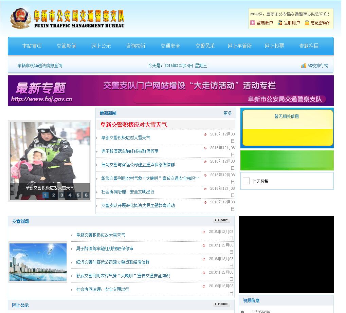Open 网上投票 navigation menu item
This screenshot has width=346, height=313.
(274, 46)
